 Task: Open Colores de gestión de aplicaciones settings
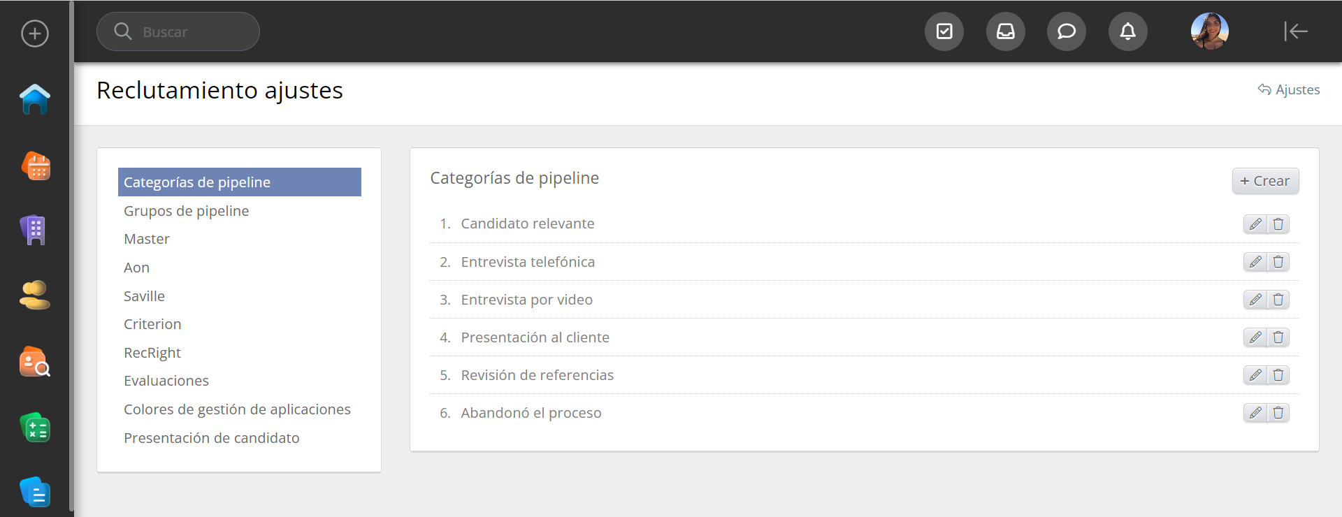pyautogui.click(x=237, y=409)
